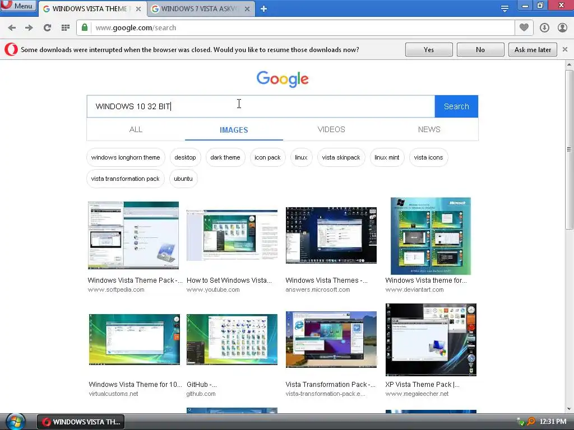This screenshot has height=430, width=574.
Task: Select the icon pack chip
Action: point(267,157)
